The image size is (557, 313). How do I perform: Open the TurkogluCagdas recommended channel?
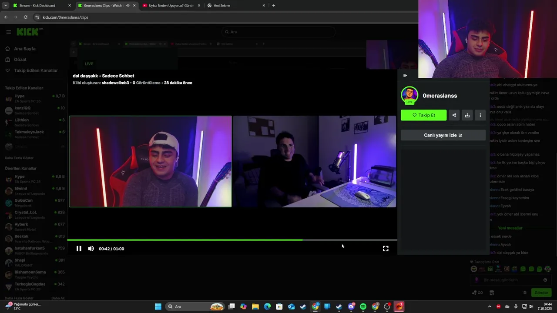[x=35, y=286]
